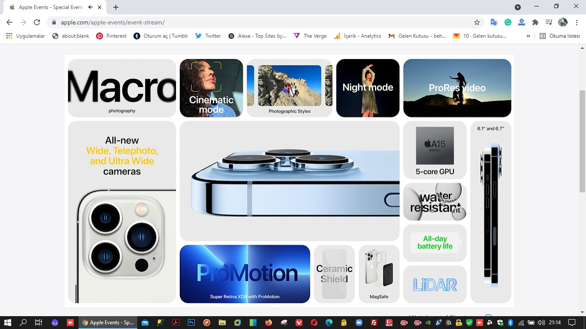Open File Explorer from the taskbar
This screenshot has width=586, height=329.
pos(222,323)
